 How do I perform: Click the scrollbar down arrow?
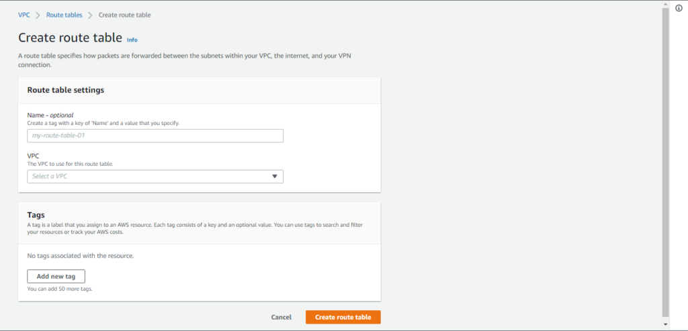(x=666, y=324)
